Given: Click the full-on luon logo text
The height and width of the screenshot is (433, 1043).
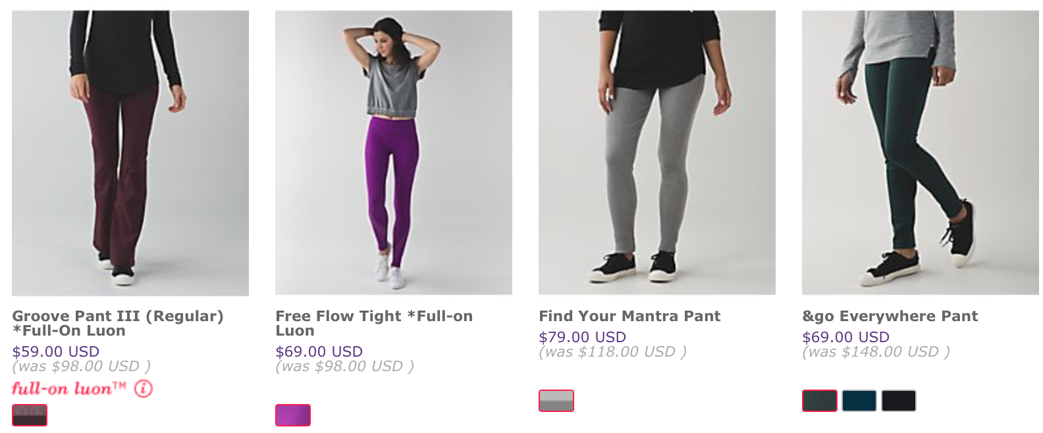Looking at the screenshot, I should 68,388.
